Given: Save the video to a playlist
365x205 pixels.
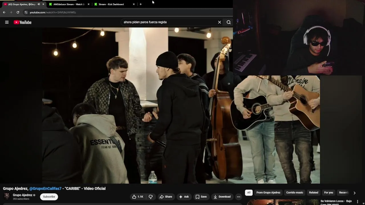Looking at the screenshot, I should (x=201, y=197).
